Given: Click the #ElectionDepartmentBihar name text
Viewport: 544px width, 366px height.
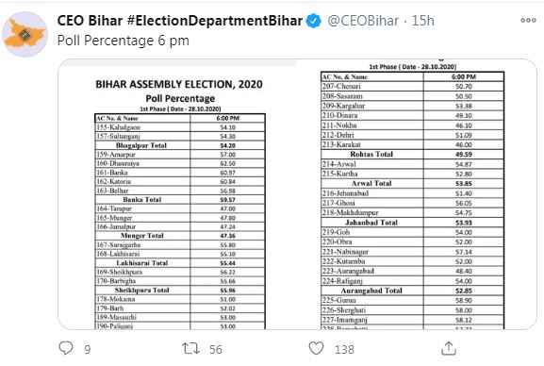Looking at the screenshot, I should click(x=215, y=21).
